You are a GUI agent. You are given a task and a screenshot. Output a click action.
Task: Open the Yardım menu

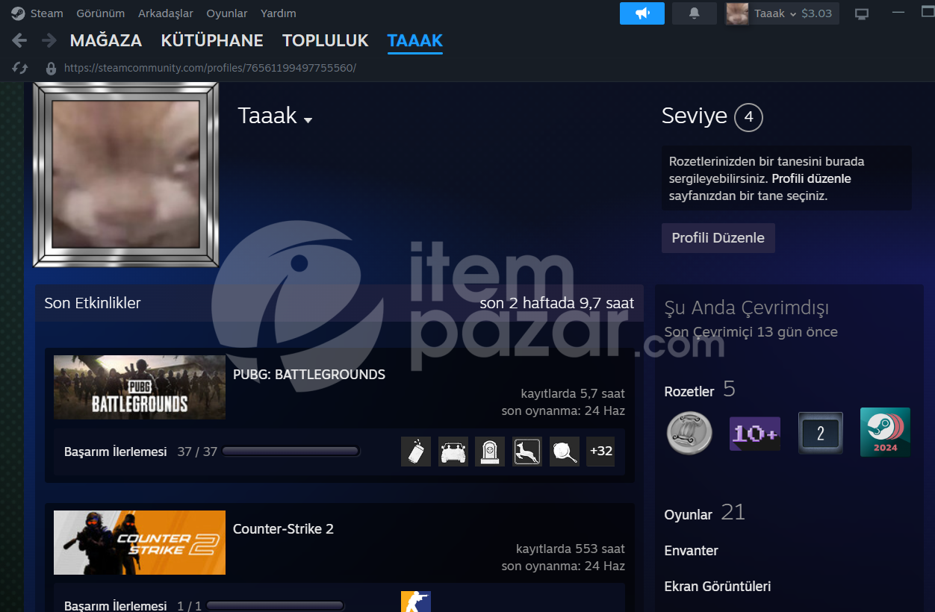279,13
